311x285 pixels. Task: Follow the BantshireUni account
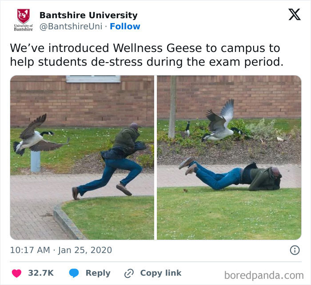pos(125,26)
